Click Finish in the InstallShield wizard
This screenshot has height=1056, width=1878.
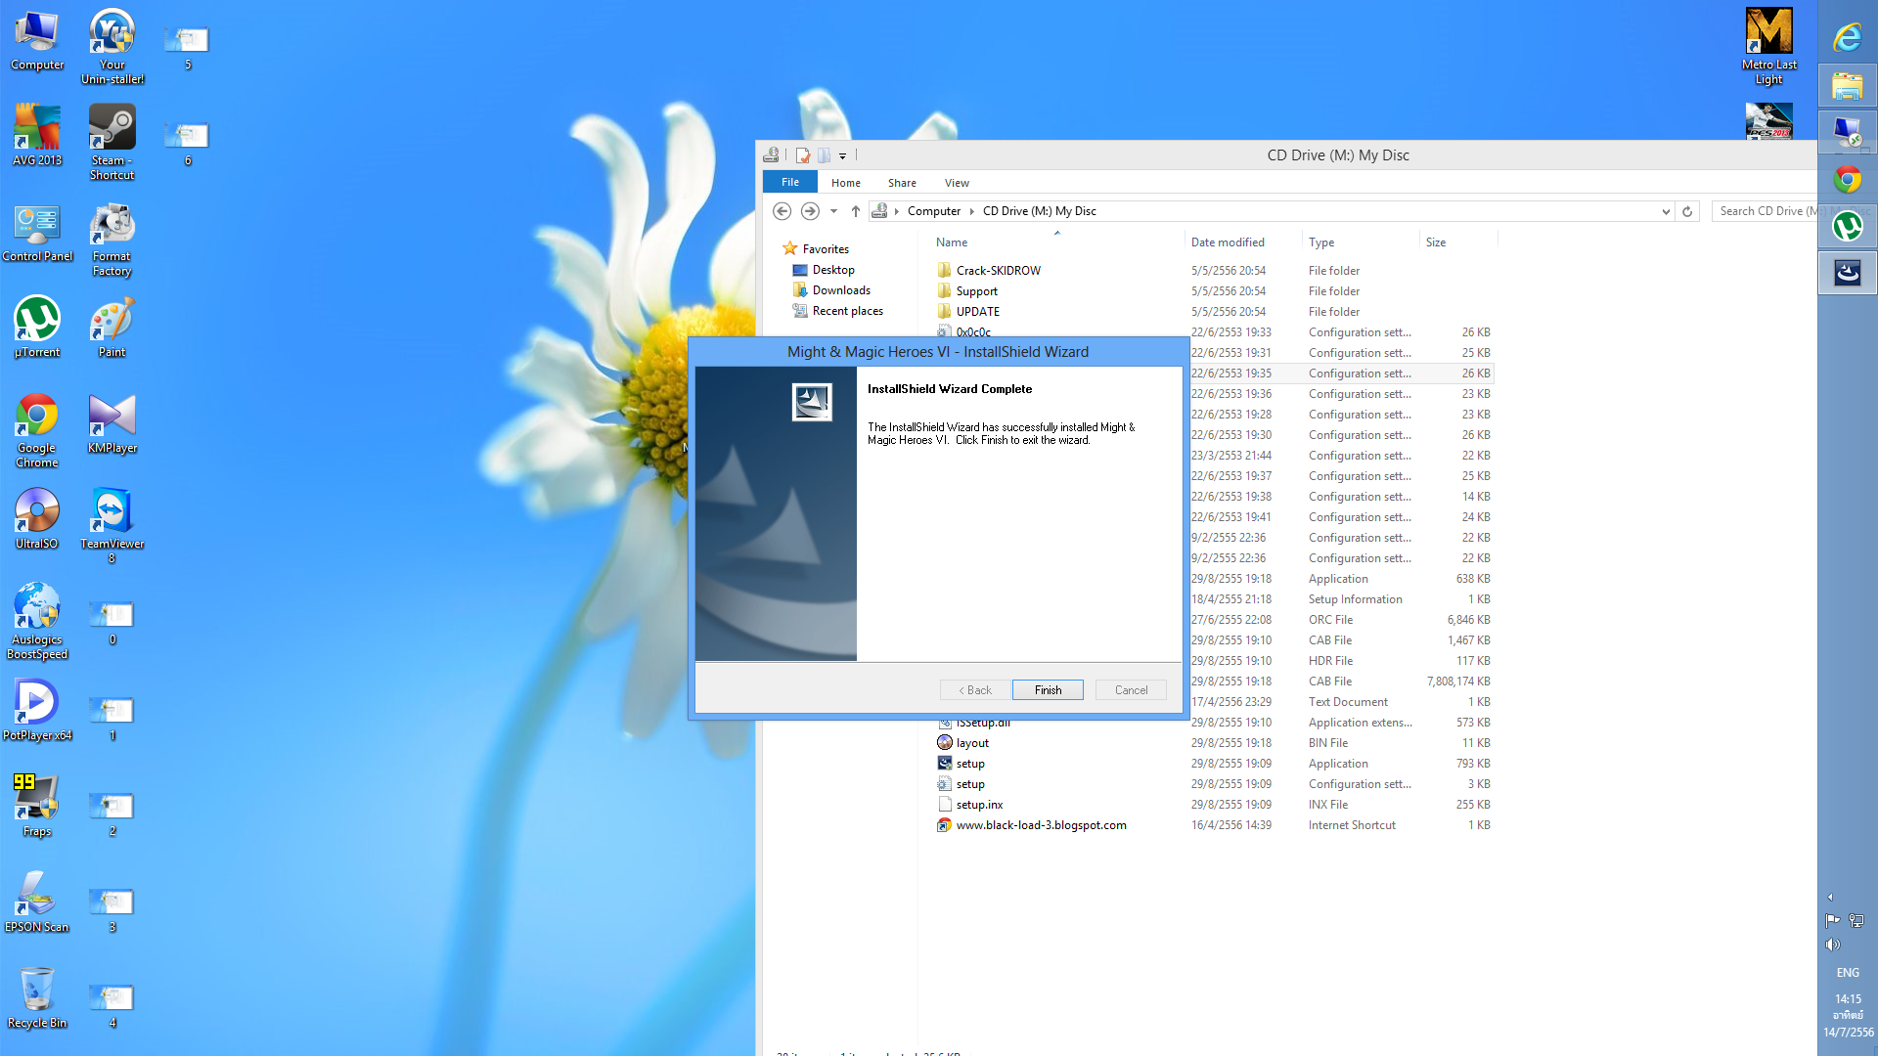pyautogui.click(x=1048, y=690)
